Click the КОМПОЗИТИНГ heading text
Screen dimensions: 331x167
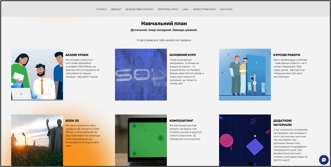point(181,120)
